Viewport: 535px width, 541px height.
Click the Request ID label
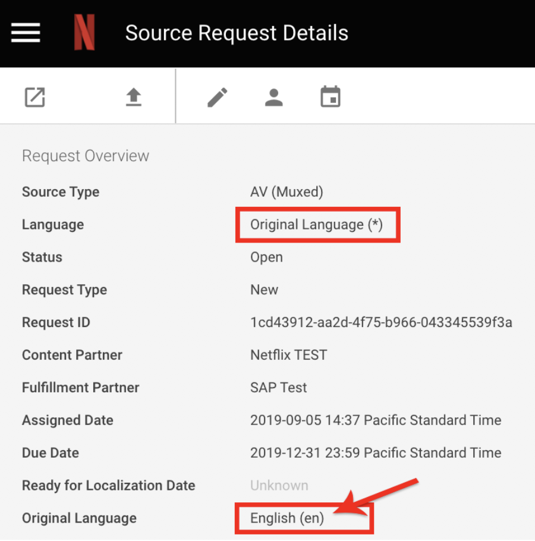(56, 322)
